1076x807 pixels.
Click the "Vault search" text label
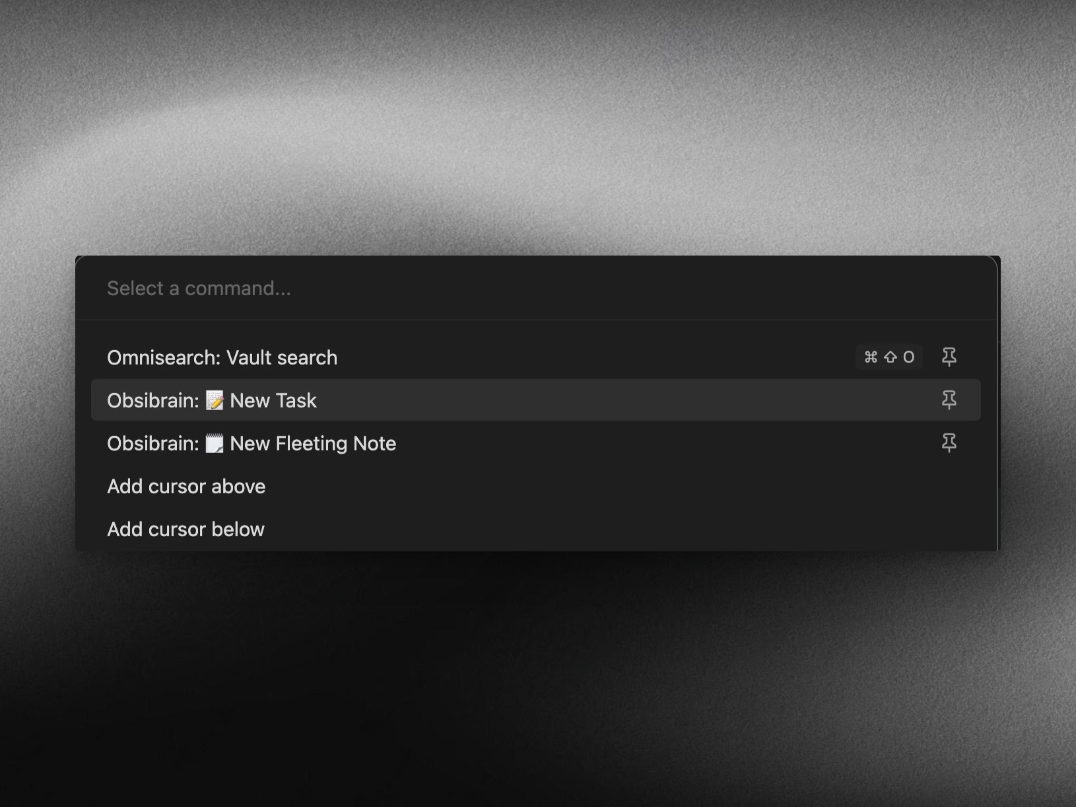coord(282,357)
